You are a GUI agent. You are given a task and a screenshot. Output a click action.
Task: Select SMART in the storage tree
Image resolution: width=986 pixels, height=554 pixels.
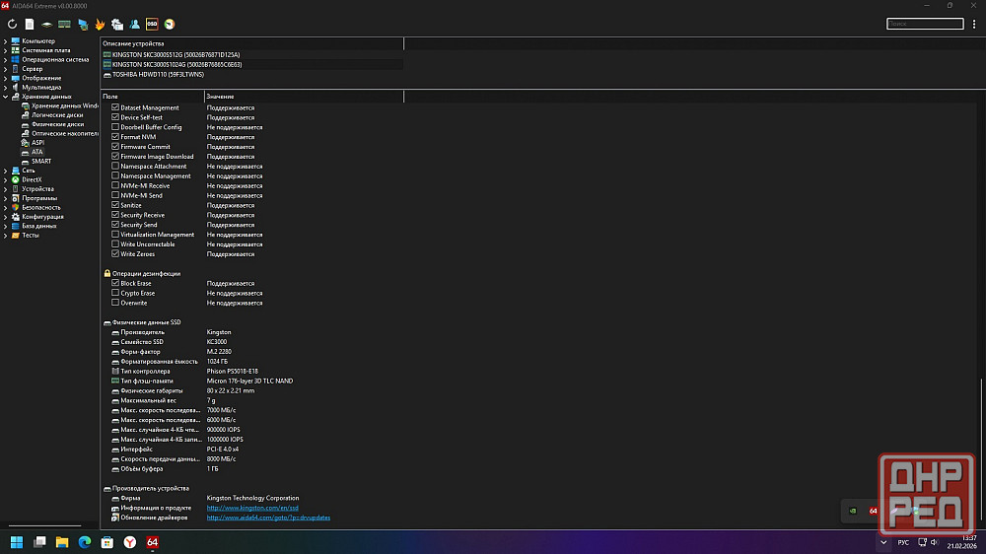[40, 161]
